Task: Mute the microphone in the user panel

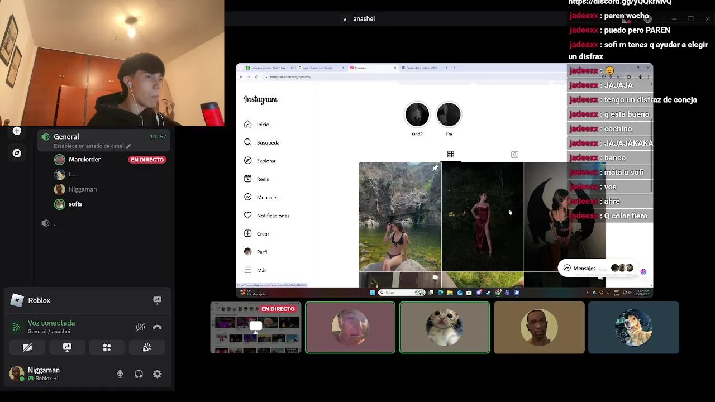Action: 120,374
